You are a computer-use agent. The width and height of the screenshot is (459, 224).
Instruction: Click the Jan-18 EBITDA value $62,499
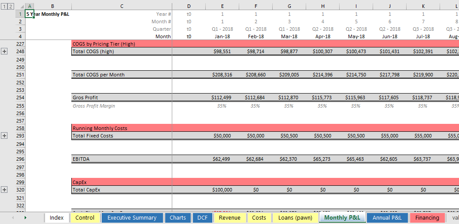point(222,159)
